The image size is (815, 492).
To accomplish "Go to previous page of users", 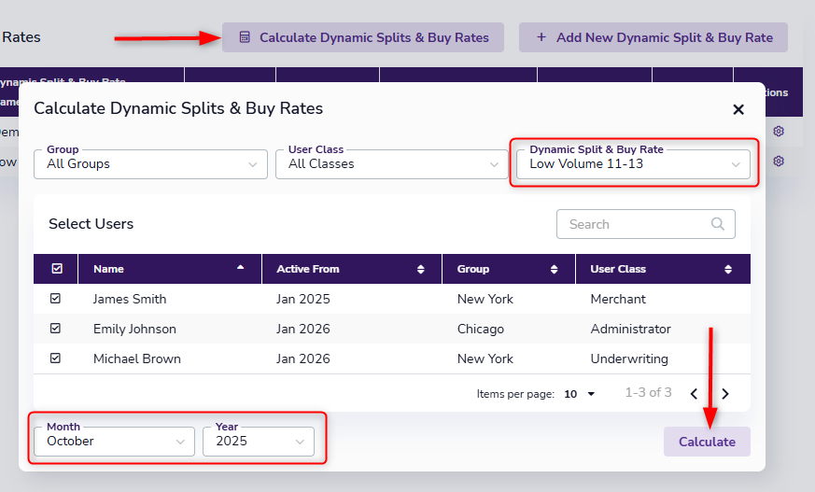I will click(x=694, y=394).
